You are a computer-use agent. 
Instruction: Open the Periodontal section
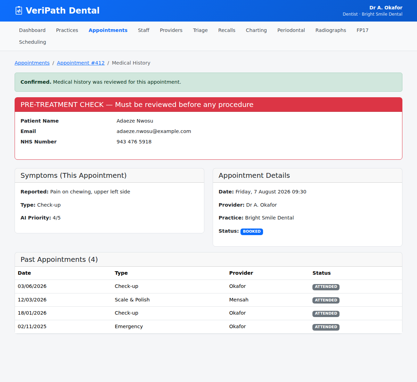291,30
